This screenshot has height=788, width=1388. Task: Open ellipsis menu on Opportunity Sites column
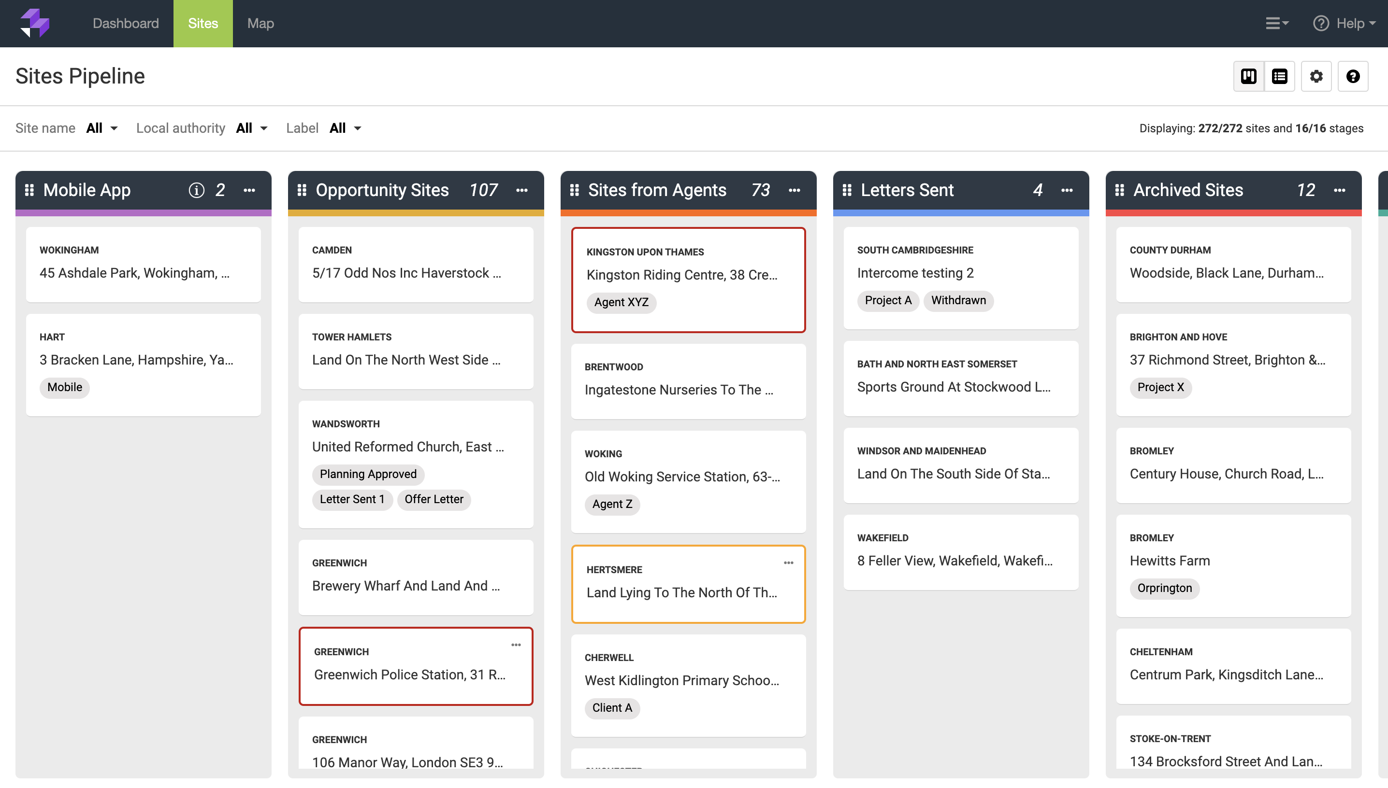tap(522, 191)
